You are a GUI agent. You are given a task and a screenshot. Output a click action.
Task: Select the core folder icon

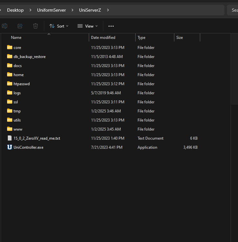point(10,47)
